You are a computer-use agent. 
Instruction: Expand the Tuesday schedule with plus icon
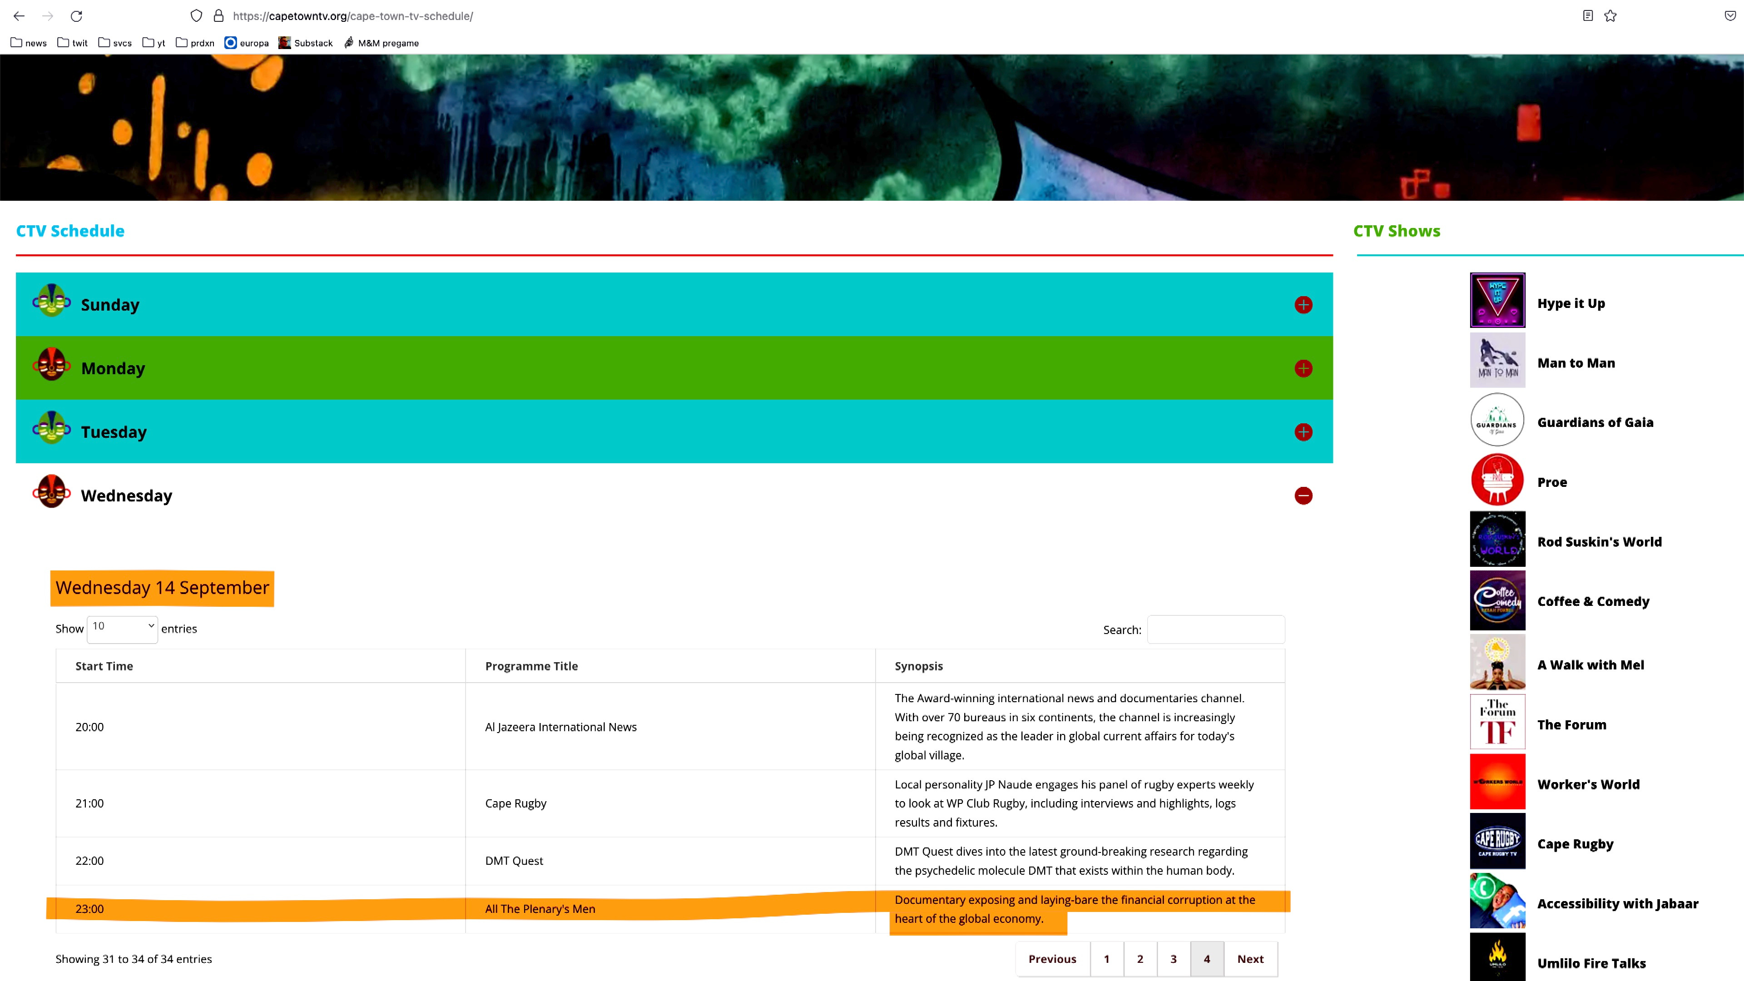tap(1303, 432)
